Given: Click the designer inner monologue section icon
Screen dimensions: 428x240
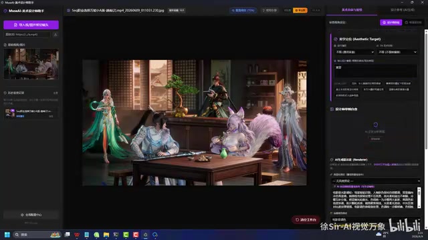Looking at the screenshot, I should (332, 109).
